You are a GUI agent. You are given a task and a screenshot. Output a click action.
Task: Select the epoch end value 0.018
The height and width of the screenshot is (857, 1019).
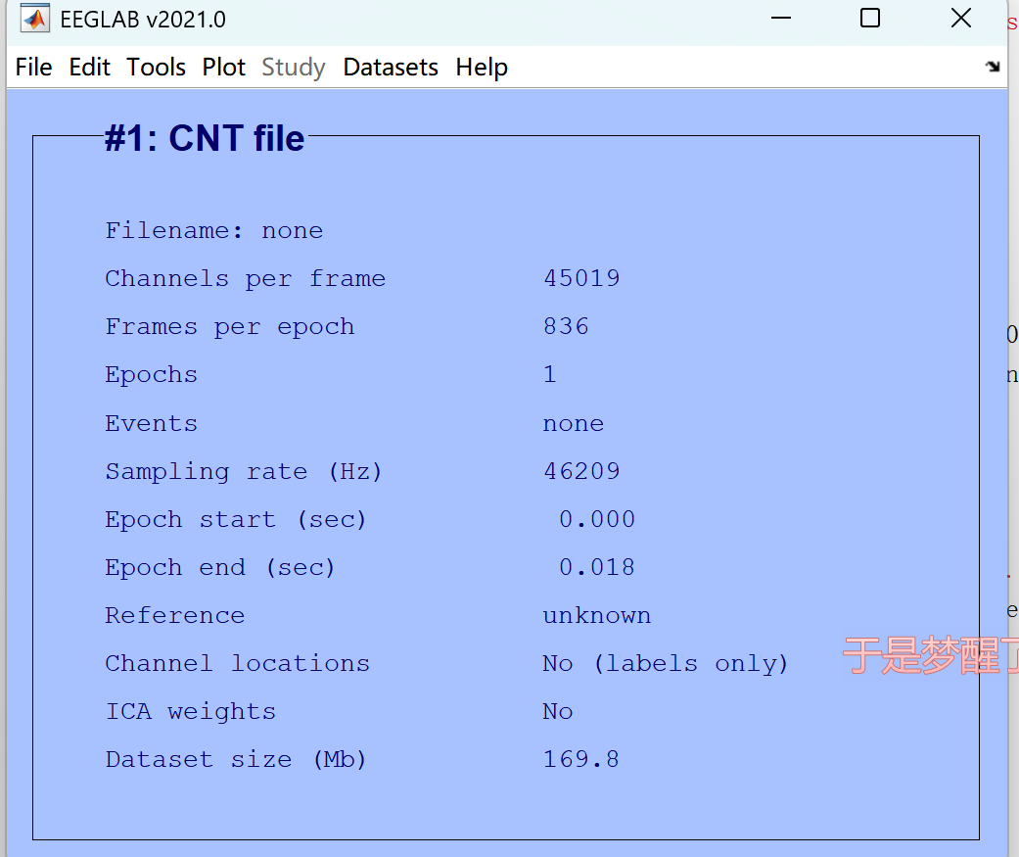coord(597,567)
